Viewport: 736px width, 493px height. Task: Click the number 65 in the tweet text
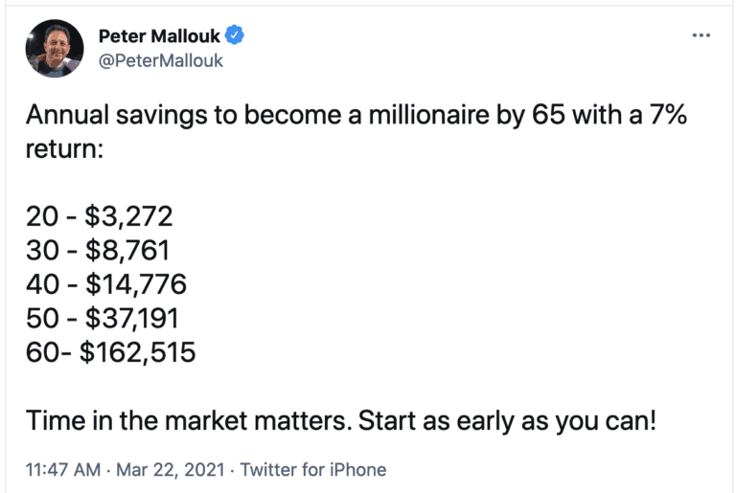tap(548, 115)
